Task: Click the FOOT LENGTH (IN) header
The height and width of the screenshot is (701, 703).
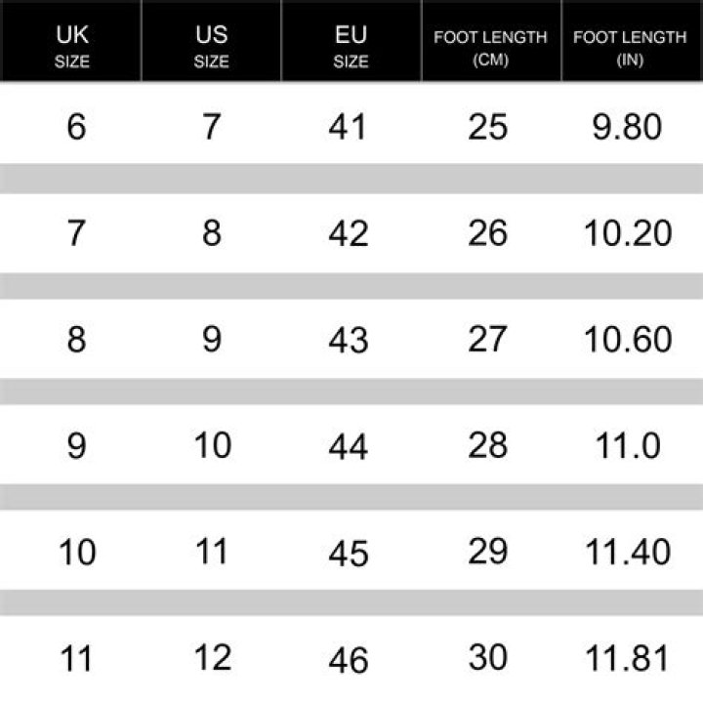Action: (x=630, y=47)
